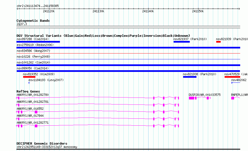Image resolution: width=248 pixels, height=151 pixels.
Task: Click the nsv999050 (Coe2014) label
Action: click(33, 68)
